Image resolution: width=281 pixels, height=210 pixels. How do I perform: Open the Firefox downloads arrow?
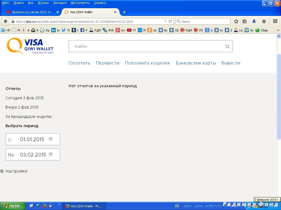pyautogui.click(x=254, y=21)
